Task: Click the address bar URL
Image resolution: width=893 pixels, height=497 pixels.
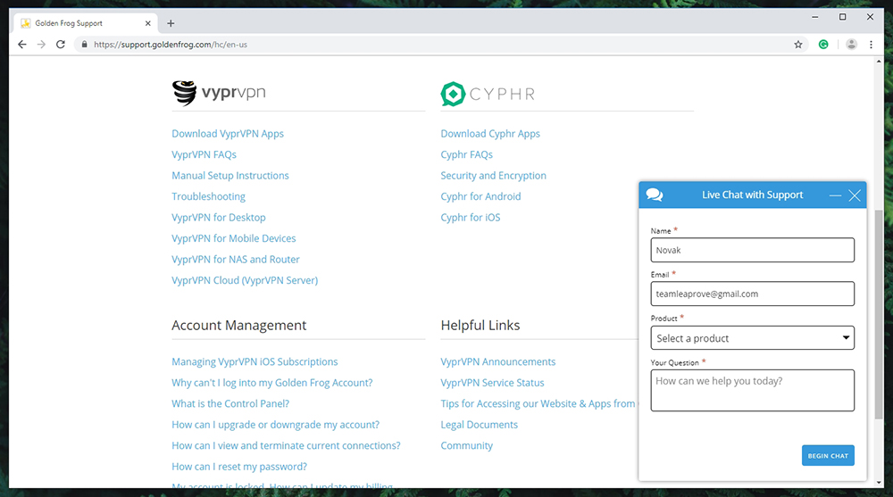Action: pyautogui.click(x=171, y=45)
